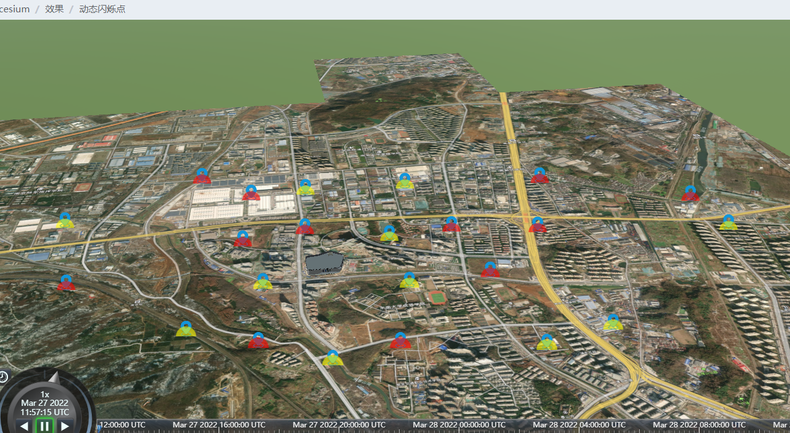Click the 'cesium' breadcrumb link
This screenshot has height=433, width=790.
coord(15,9)
